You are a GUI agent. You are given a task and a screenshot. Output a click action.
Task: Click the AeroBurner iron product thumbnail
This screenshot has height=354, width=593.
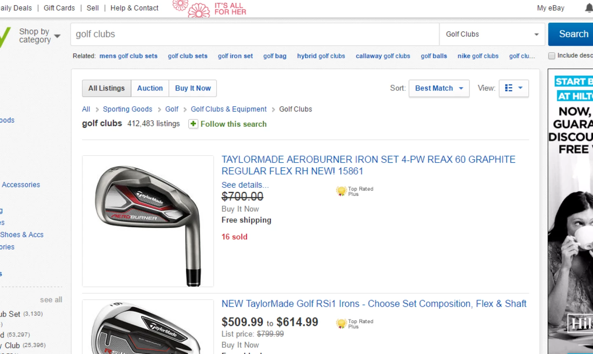[148, 221]
